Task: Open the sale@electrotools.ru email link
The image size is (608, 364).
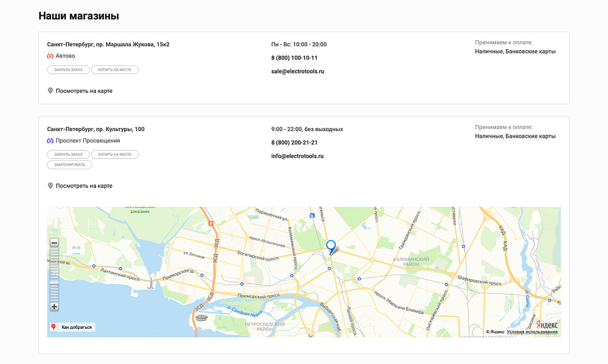Action: click(298, 71)
